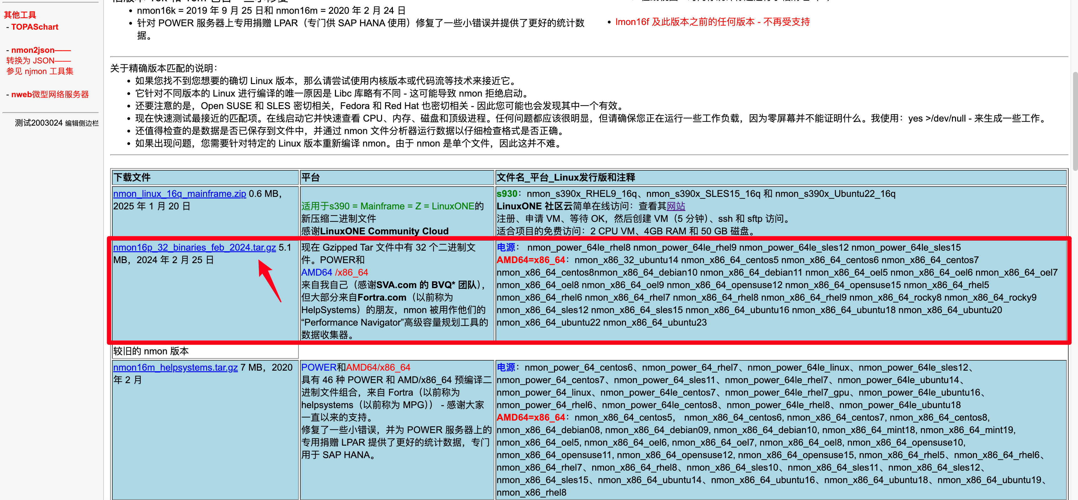Open nweb微型网络服务器 link in sidebar

[50, 94]
